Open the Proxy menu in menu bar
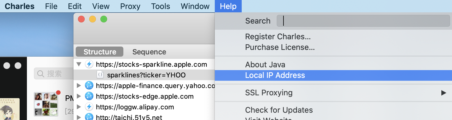 (x=130, y=6)
